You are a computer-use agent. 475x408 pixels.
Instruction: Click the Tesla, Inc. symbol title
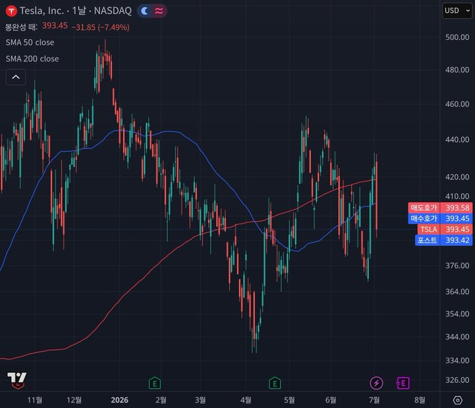point(42,11)
